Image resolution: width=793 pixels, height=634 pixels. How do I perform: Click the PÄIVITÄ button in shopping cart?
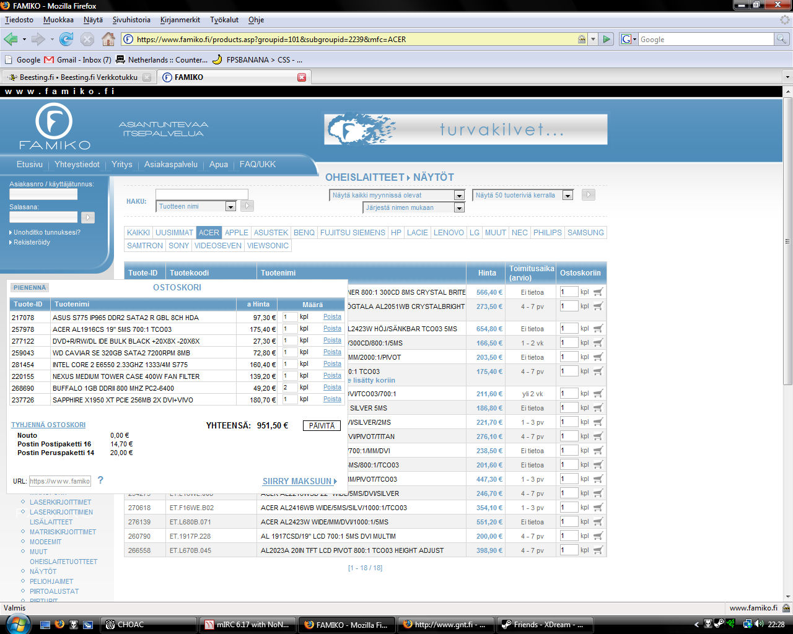pos(322,426)
